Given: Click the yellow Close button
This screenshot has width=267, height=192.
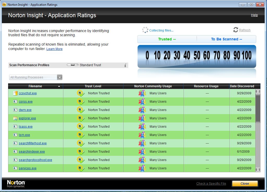Looking at the screenshot, I should (245, 184).
